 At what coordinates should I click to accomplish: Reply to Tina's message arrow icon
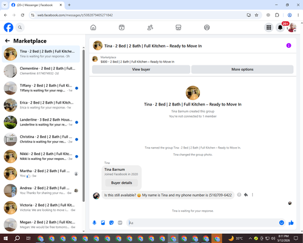coord(246,195)
